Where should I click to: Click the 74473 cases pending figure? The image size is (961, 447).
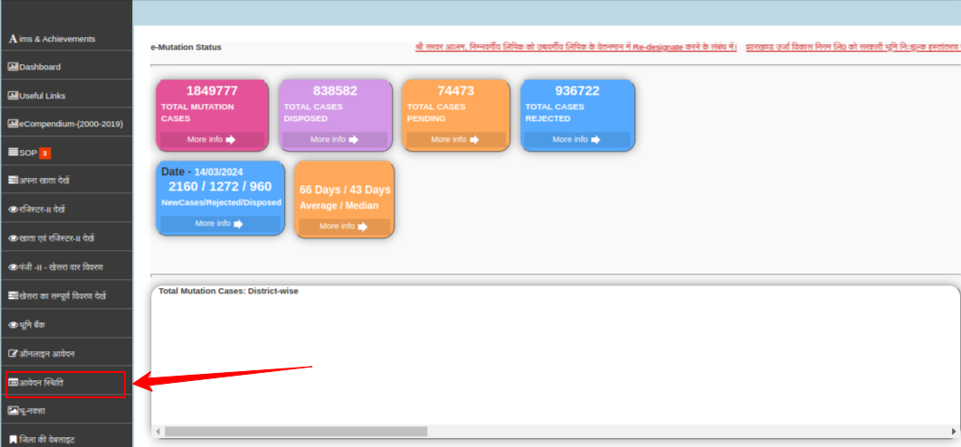coord(455,90)
